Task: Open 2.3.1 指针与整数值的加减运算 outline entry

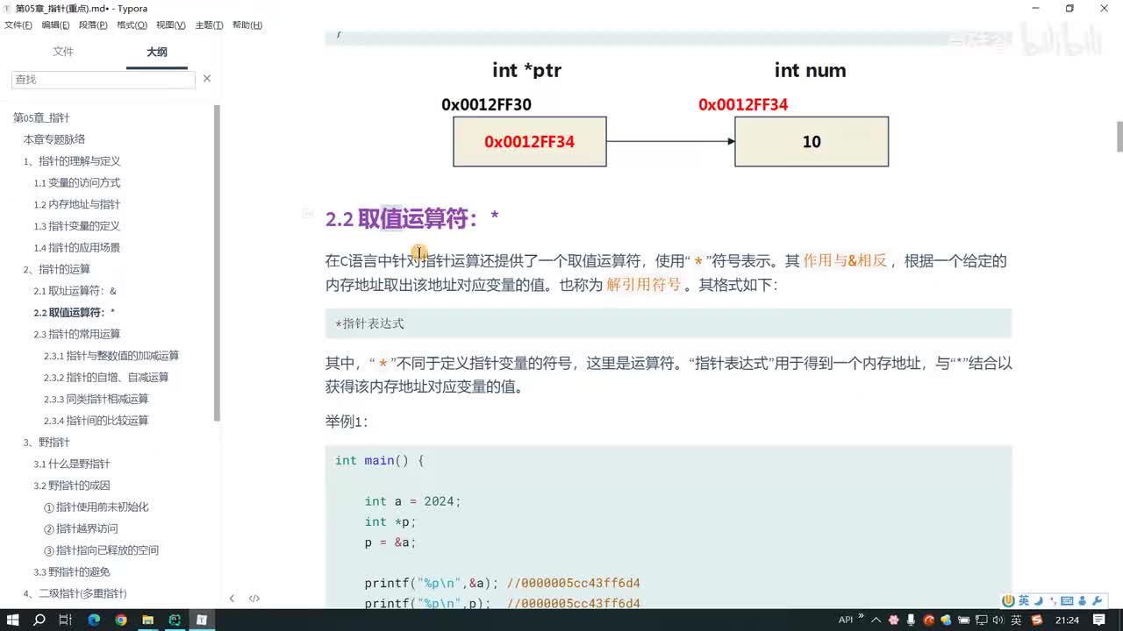Action: point(111,356)
